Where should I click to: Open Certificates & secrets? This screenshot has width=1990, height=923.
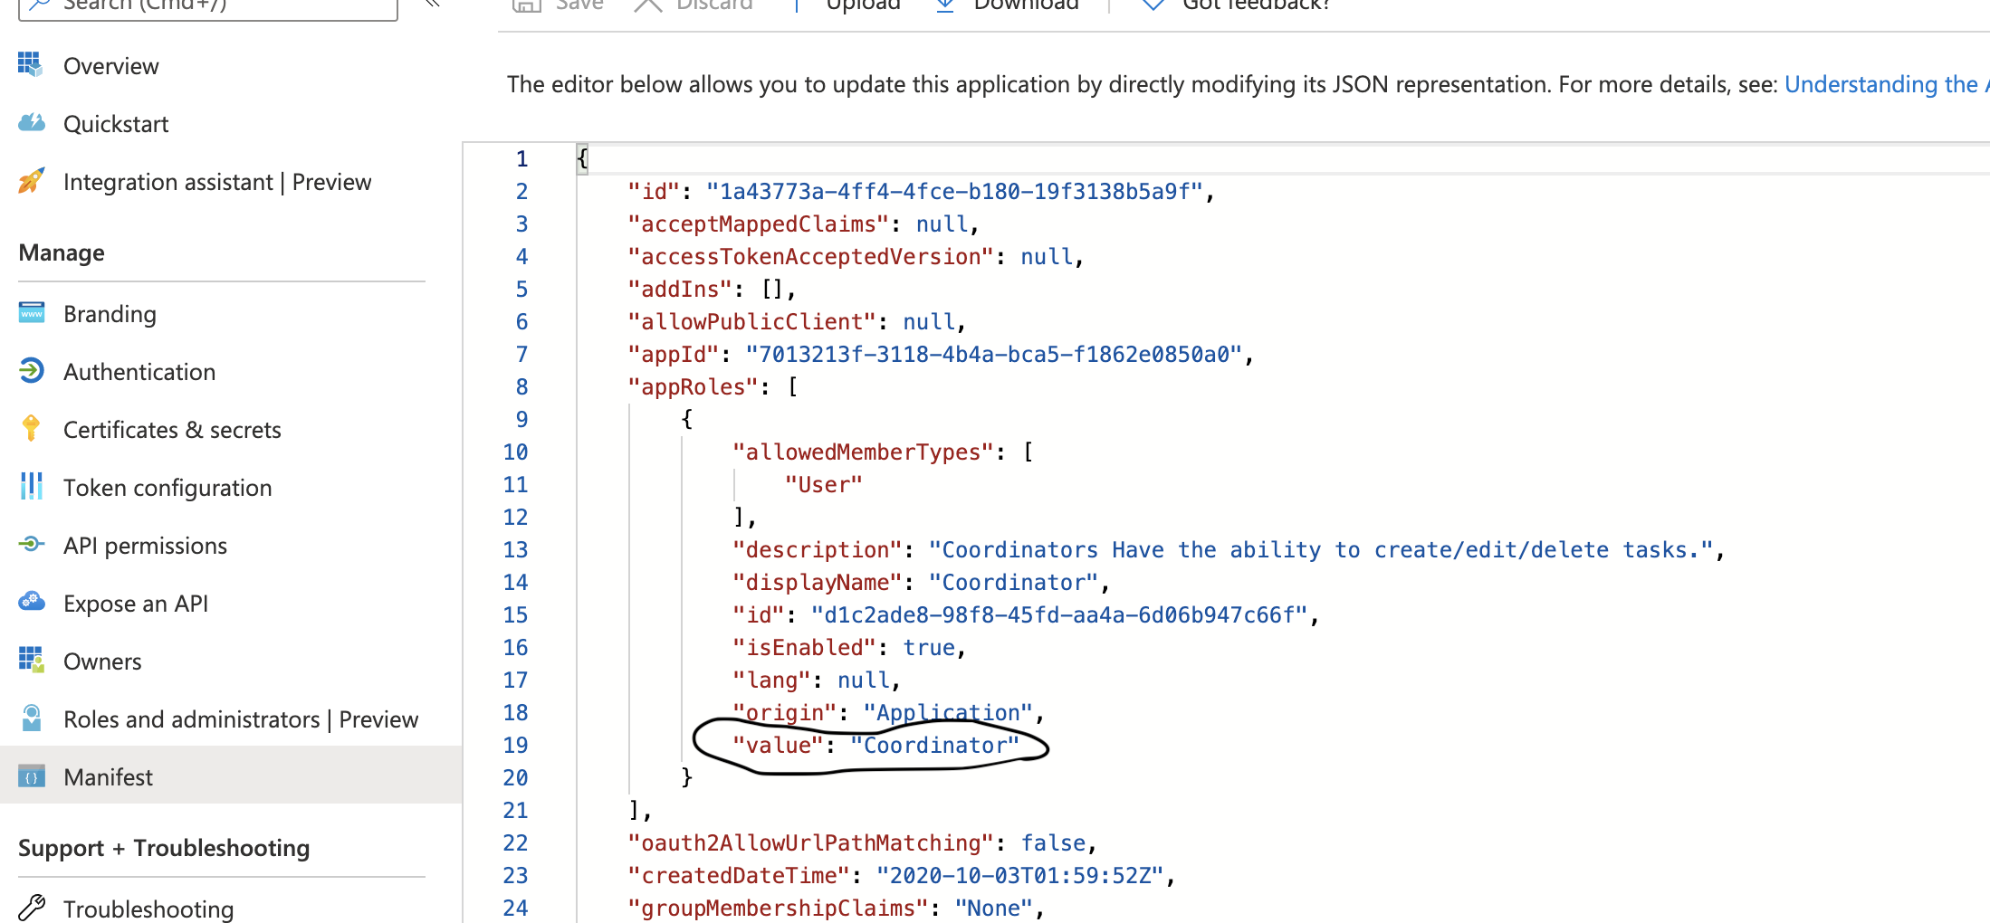tap(172, 429)
